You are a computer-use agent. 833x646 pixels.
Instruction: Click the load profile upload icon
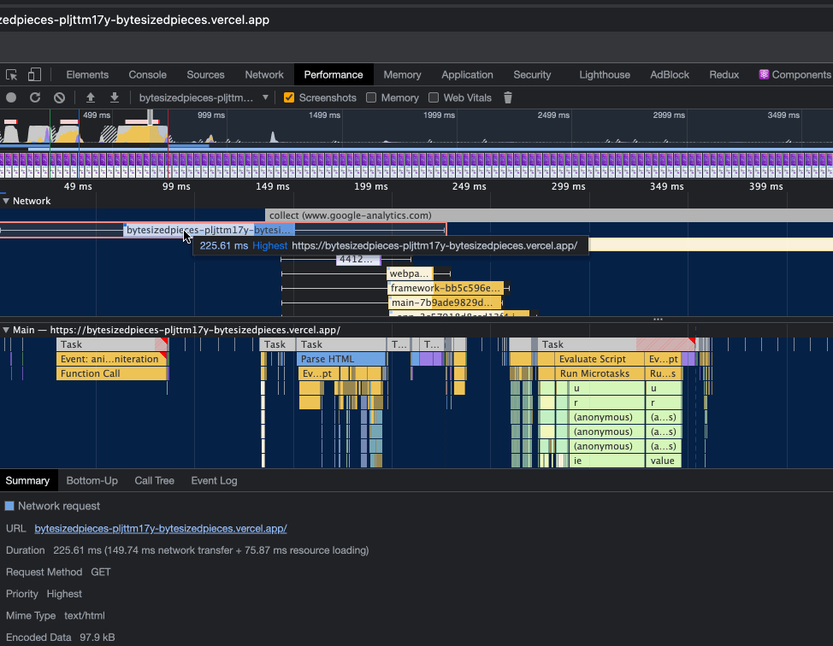pos(90,97)
